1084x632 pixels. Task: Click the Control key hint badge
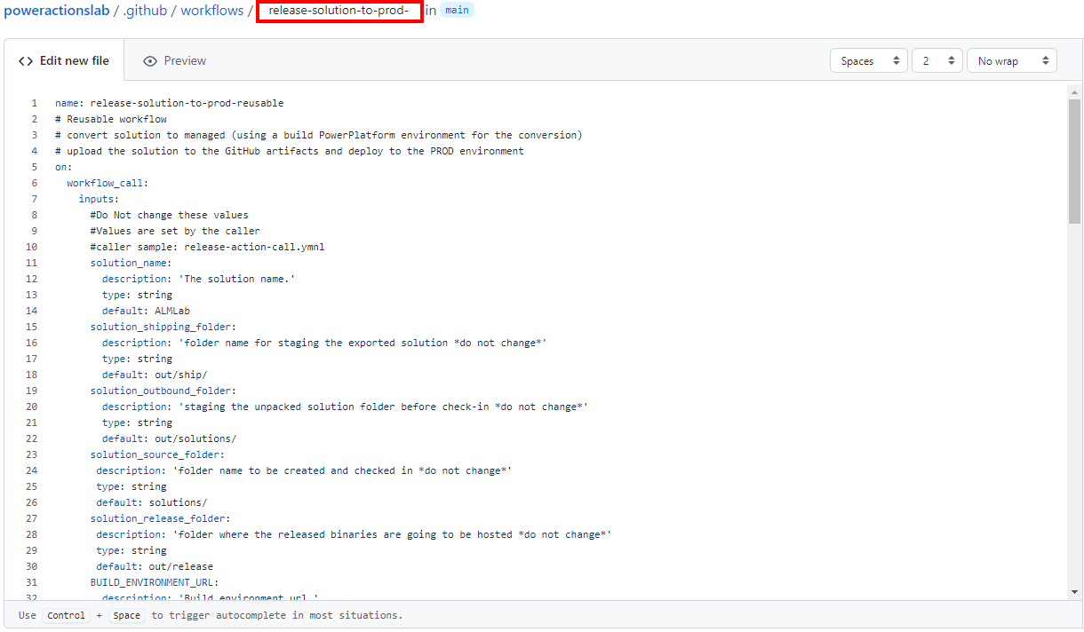pyautogui.click(x=66, y=615)
